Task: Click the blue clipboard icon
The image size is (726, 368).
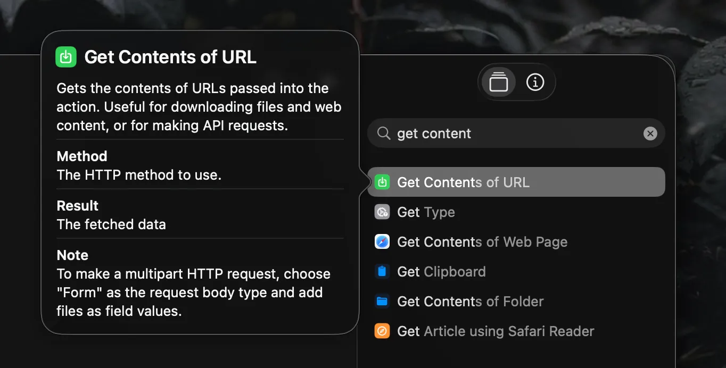Action: click(382, 272)
